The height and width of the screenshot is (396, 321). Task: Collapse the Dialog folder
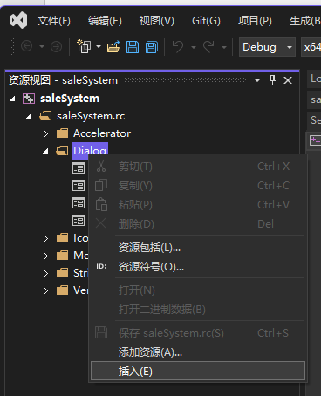click(x=45, y=152)
